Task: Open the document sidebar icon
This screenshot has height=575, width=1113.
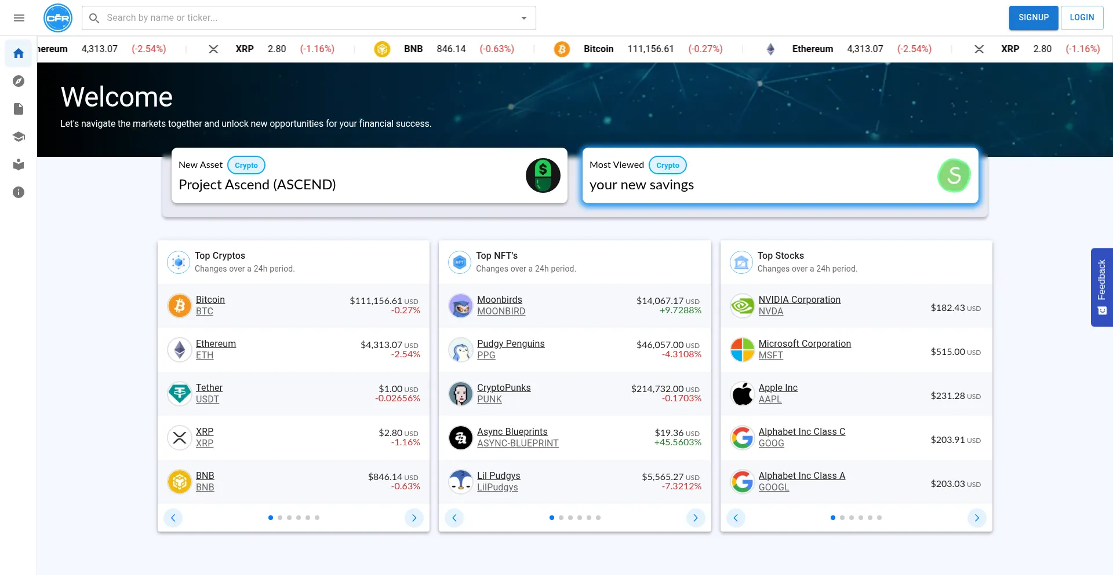Action: 19,109
